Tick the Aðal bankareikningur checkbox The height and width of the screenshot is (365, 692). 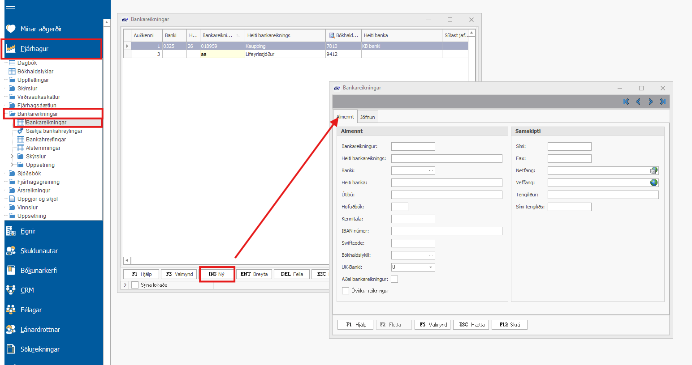[394, 279]
